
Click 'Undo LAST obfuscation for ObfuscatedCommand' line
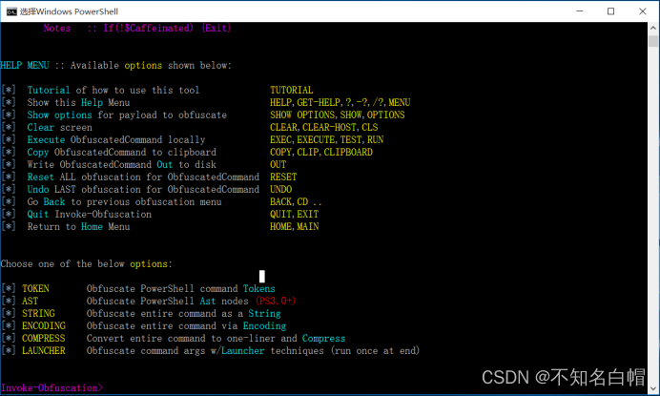click(143, 190)
